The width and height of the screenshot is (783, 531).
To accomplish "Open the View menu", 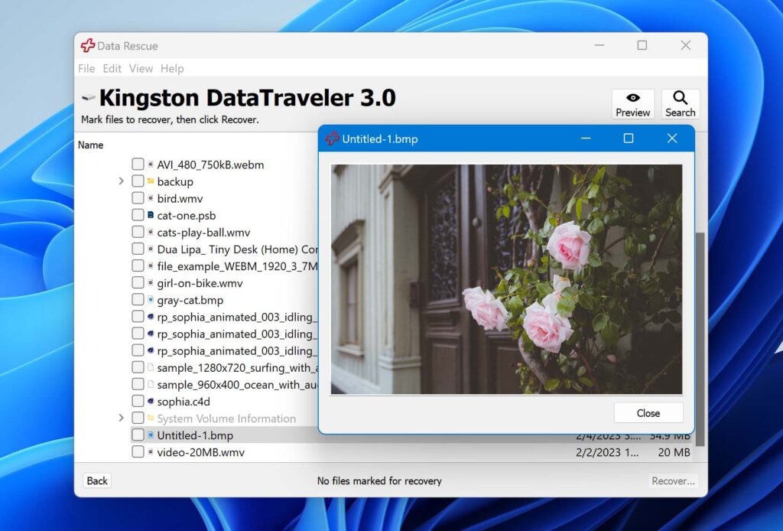I will [141, 69].
